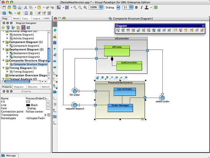This screenshot has width=210, height=158.
Task: Collapse the Component Diagram (1) tree node
Action: point(3,42)
